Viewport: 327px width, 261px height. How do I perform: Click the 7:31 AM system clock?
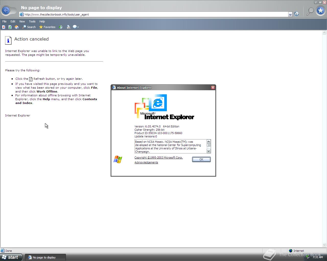tap(318, 257)
